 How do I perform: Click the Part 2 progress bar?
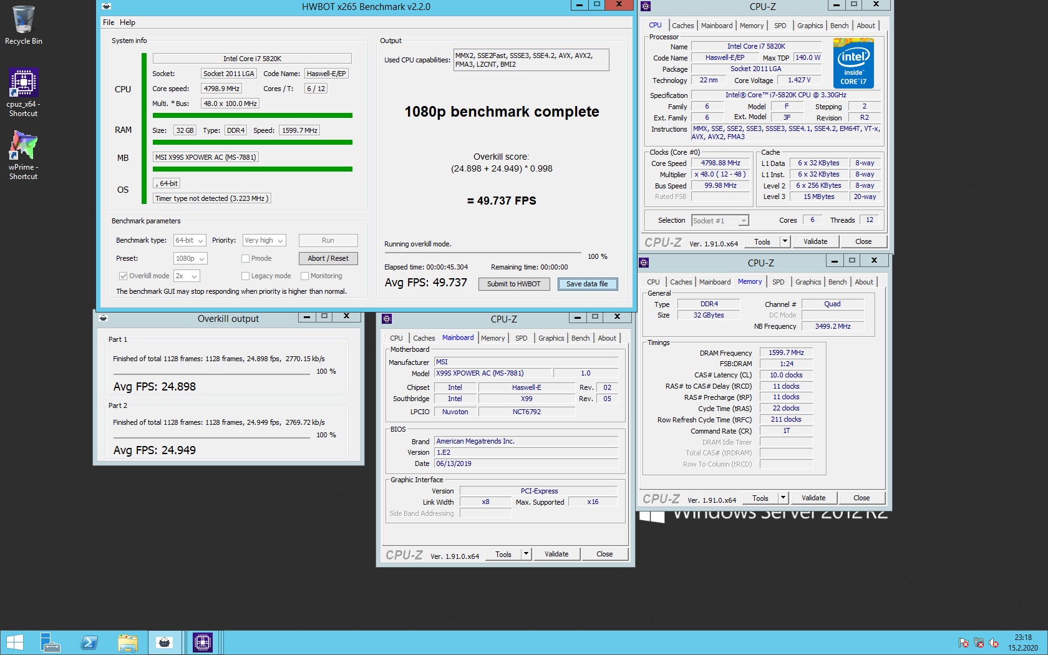point(211,438)
